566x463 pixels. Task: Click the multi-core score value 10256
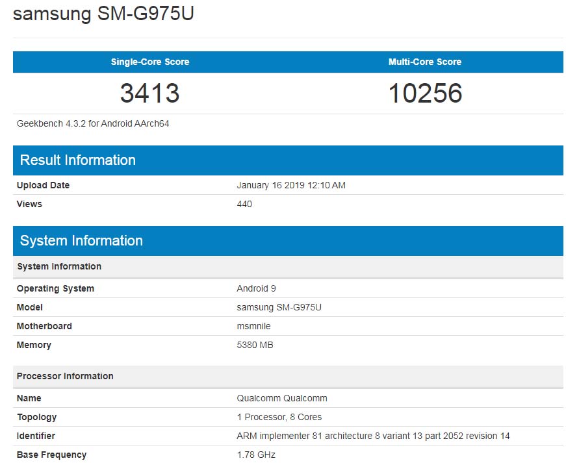[x=425, y=93]
